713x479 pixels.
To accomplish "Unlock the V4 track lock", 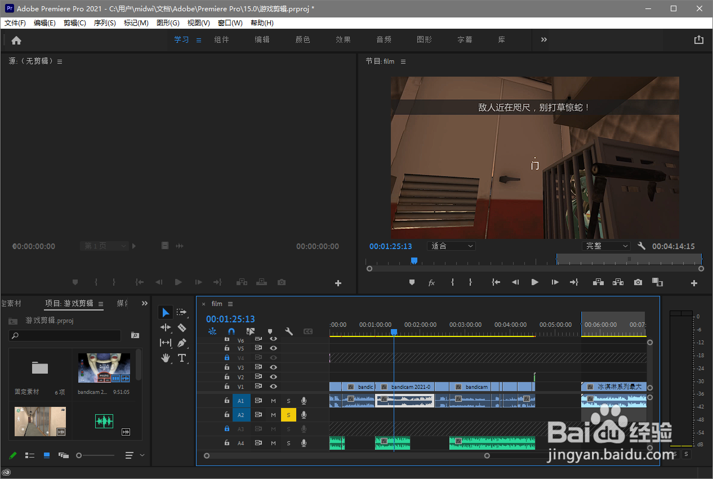I will coord(227,358).
